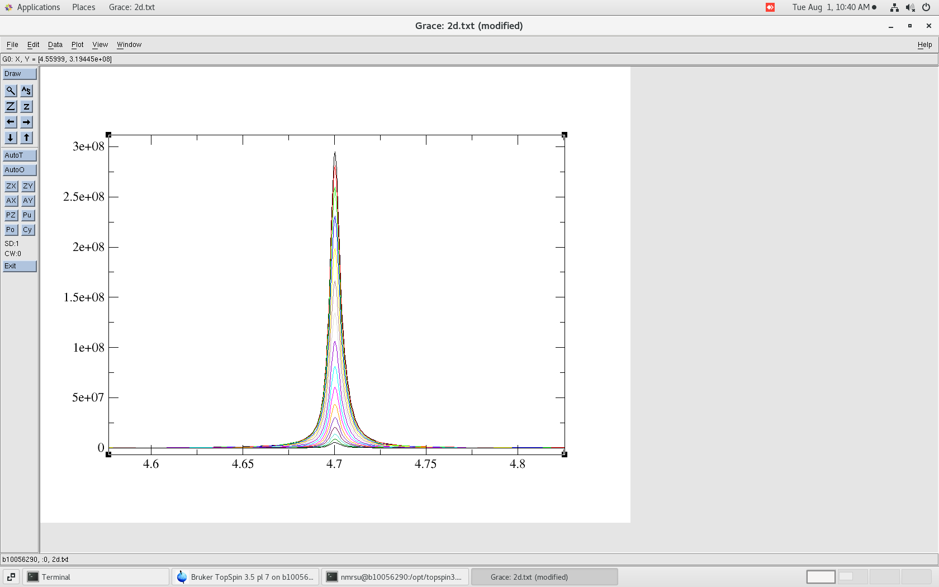Open the Data menu
Viewport: 939px width, 587px height.
[x=55, y=45]
